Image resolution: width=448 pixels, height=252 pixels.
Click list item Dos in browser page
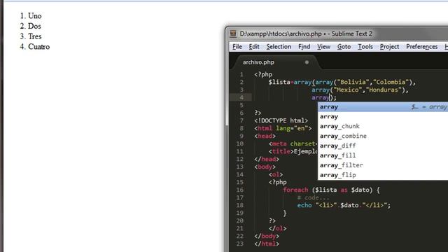tap(34, 26)
